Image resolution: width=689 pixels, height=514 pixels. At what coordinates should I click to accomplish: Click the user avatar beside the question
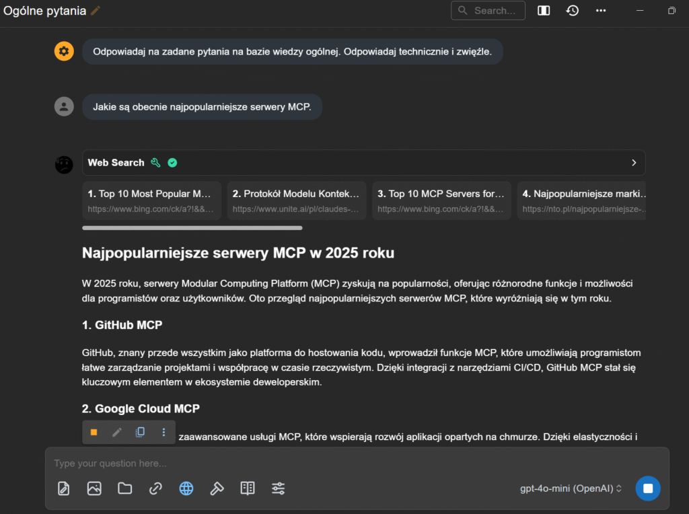(x=64, y=107)
